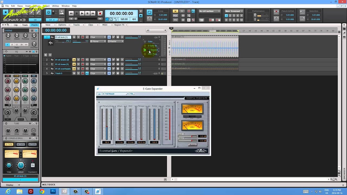Click the global FX bypass button
This screenshot has width=347, height=195.
tap(175, 20)
